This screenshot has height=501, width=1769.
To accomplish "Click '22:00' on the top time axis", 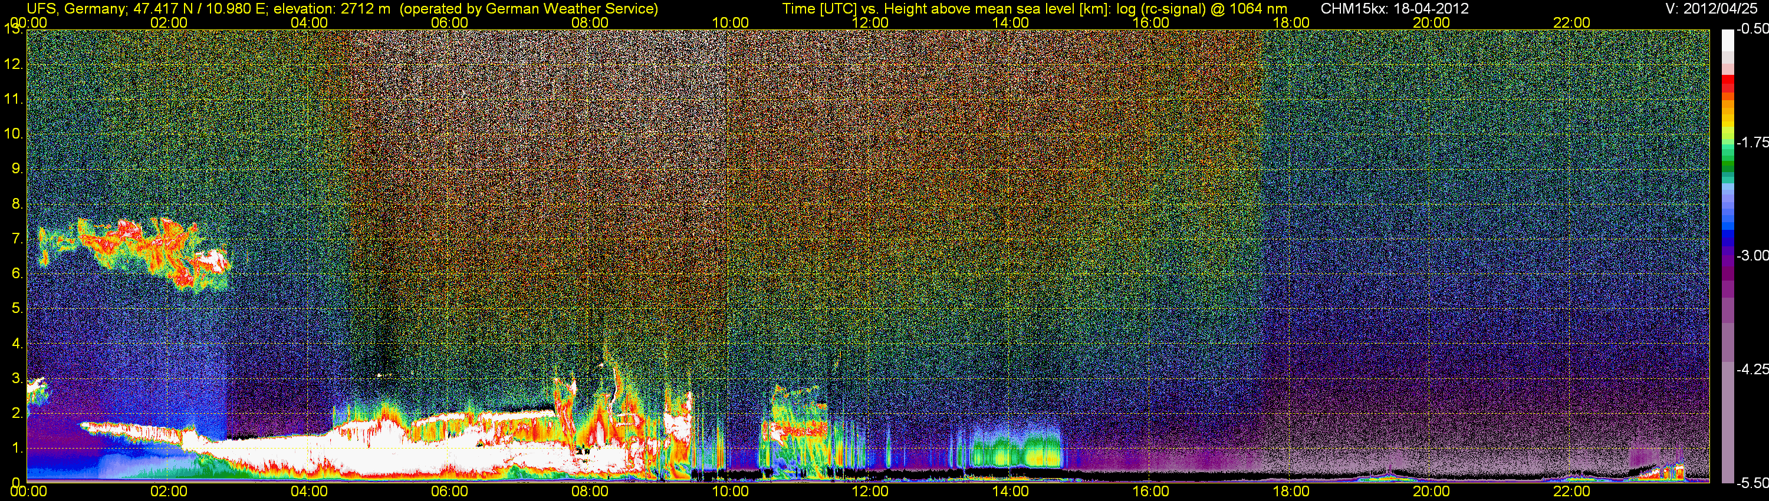I will tap(1572, 22).
